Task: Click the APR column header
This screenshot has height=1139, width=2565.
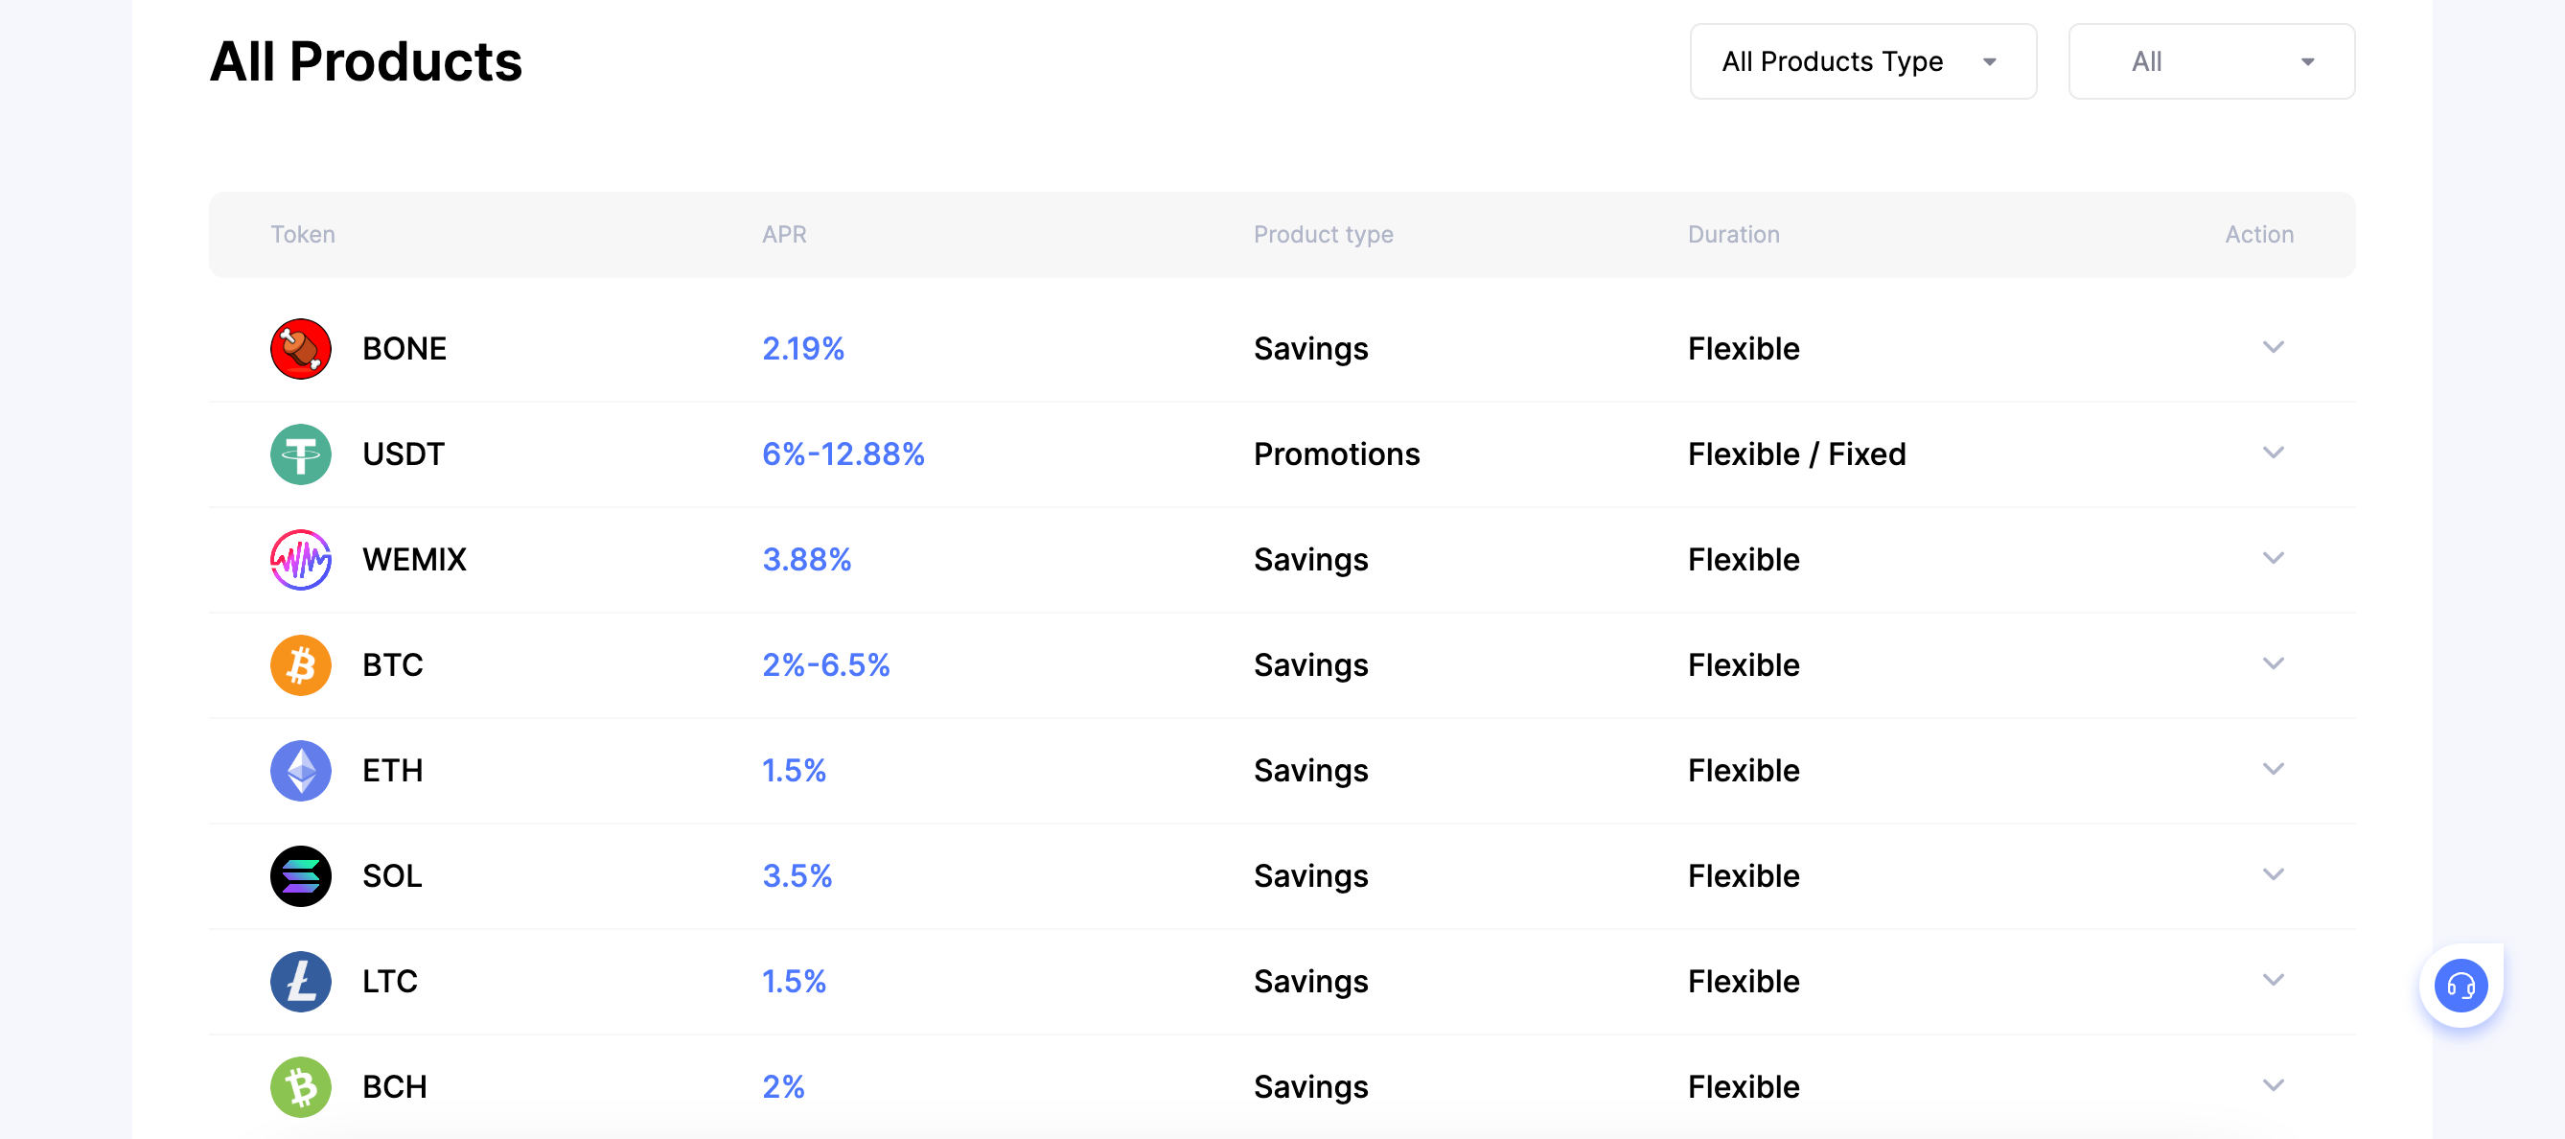Action: [x=784, y=235]
